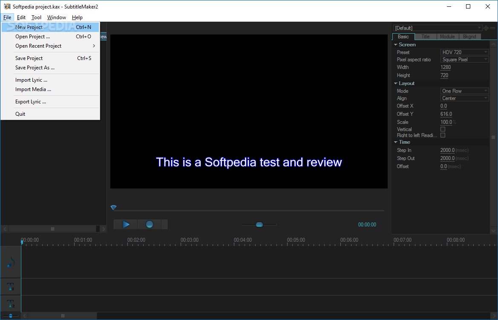Click left panel scrollbar left arrow

5,229
